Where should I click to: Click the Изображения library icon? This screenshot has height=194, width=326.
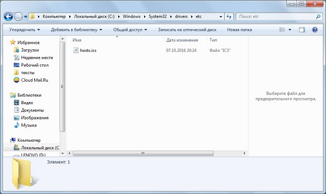[x=16, y=118]
